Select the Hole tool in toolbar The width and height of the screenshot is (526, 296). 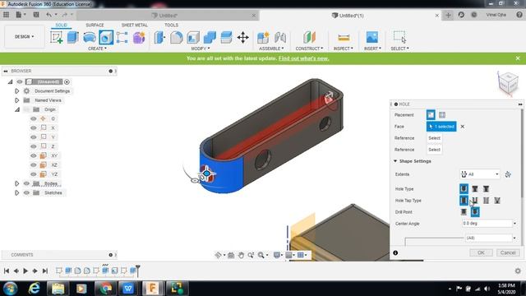pos(106,37)
